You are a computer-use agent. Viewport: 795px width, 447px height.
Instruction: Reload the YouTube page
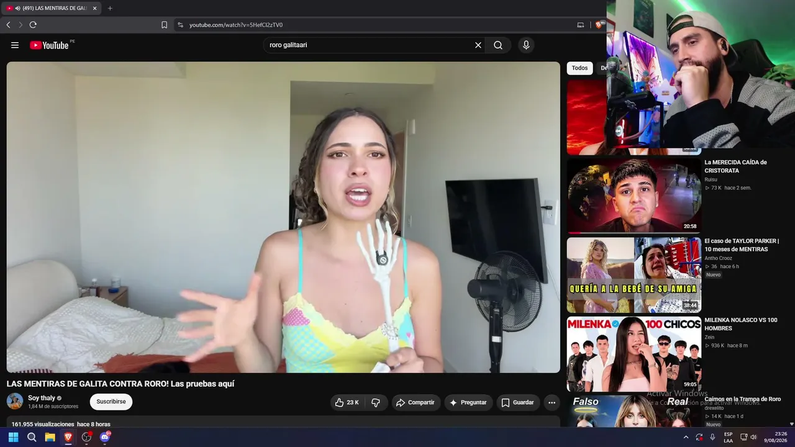[33, 25]
